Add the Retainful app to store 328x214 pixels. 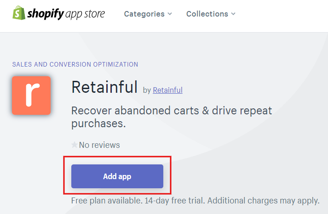117,176
